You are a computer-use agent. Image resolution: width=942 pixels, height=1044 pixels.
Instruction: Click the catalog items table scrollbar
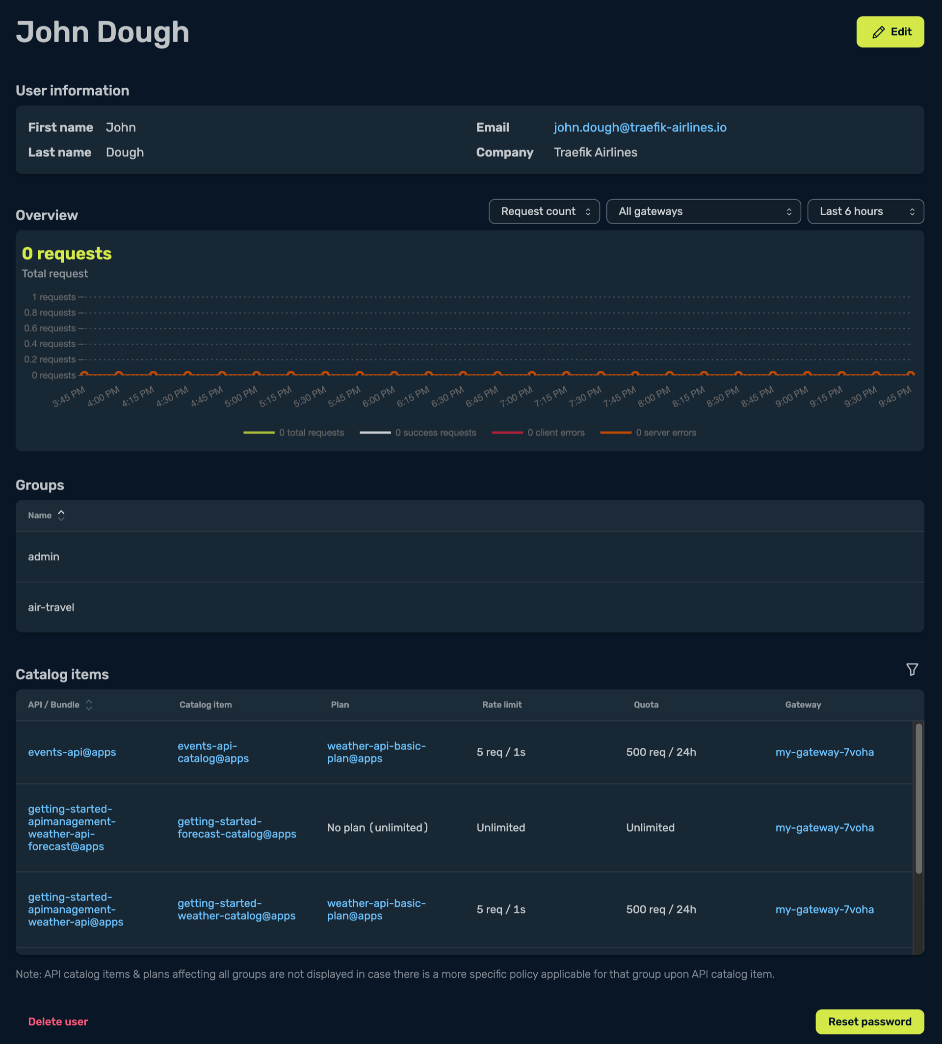coord(919,799)
